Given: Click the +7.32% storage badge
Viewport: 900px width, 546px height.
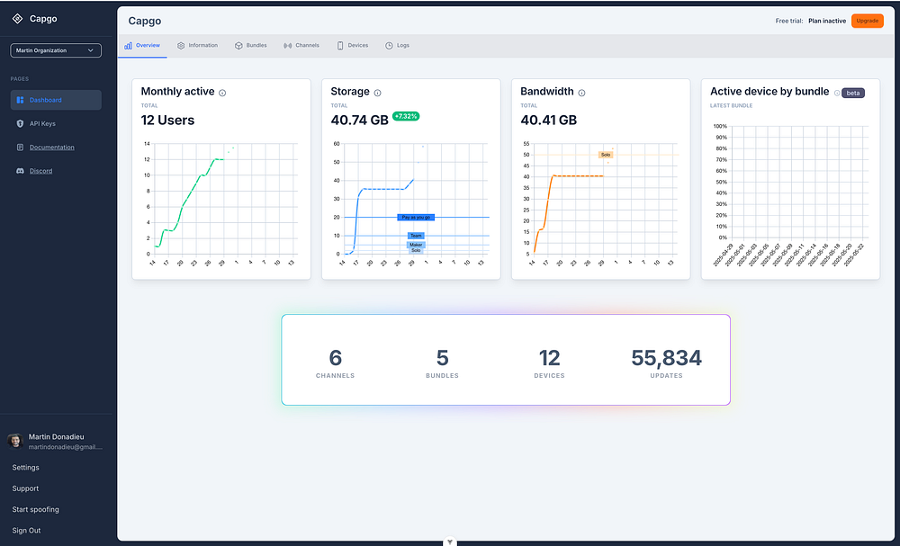Looking at the screenshot, I should click(x=406, y=116).
